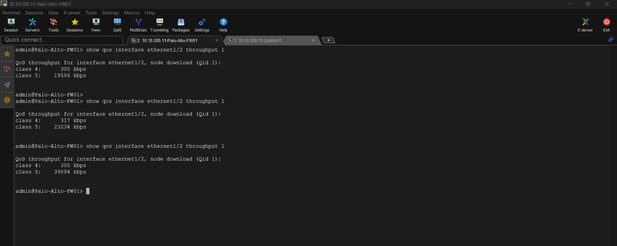Open a new tab with plus button
The height and width of the screenshot is (246, 617).
(x=328, y=40)
